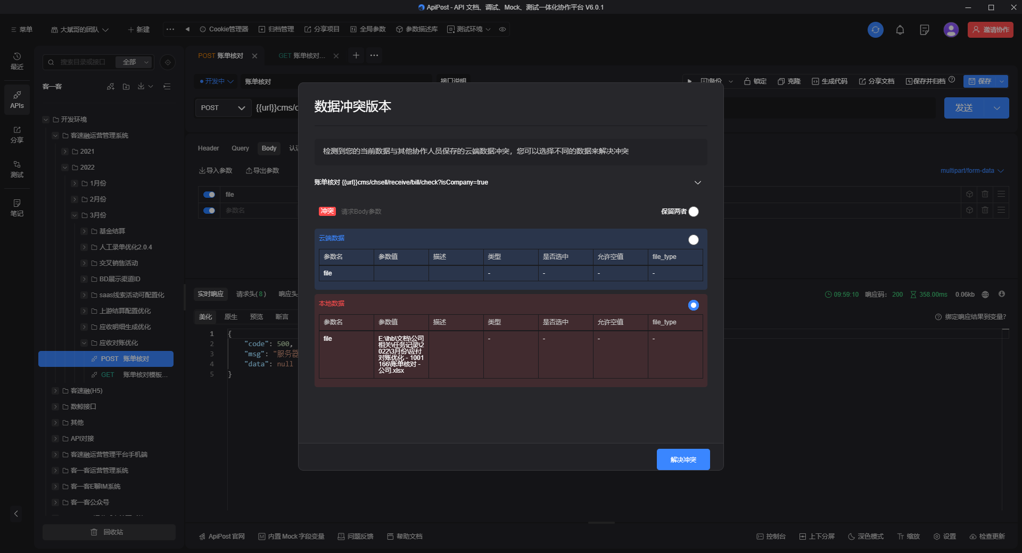Select the APIs sidebar icon

pos(17,99)
